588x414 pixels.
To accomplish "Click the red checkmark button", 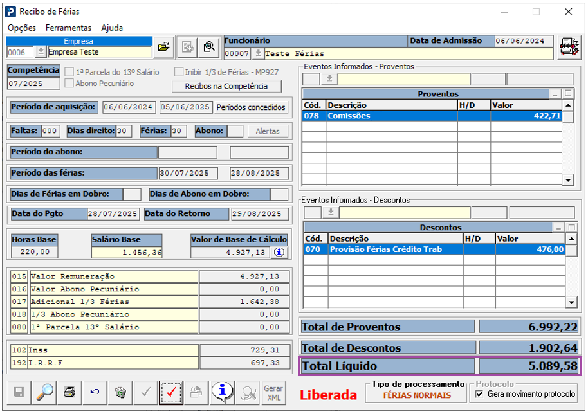I will pos(172,392).
